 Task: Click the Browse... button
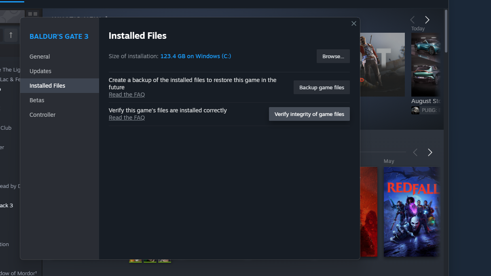coord(333,57)
